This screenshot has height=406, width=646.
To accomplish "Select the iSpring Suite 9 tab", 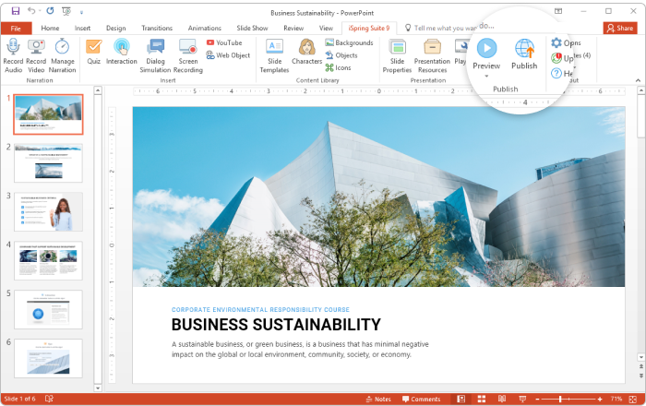I will coord(369,28).
